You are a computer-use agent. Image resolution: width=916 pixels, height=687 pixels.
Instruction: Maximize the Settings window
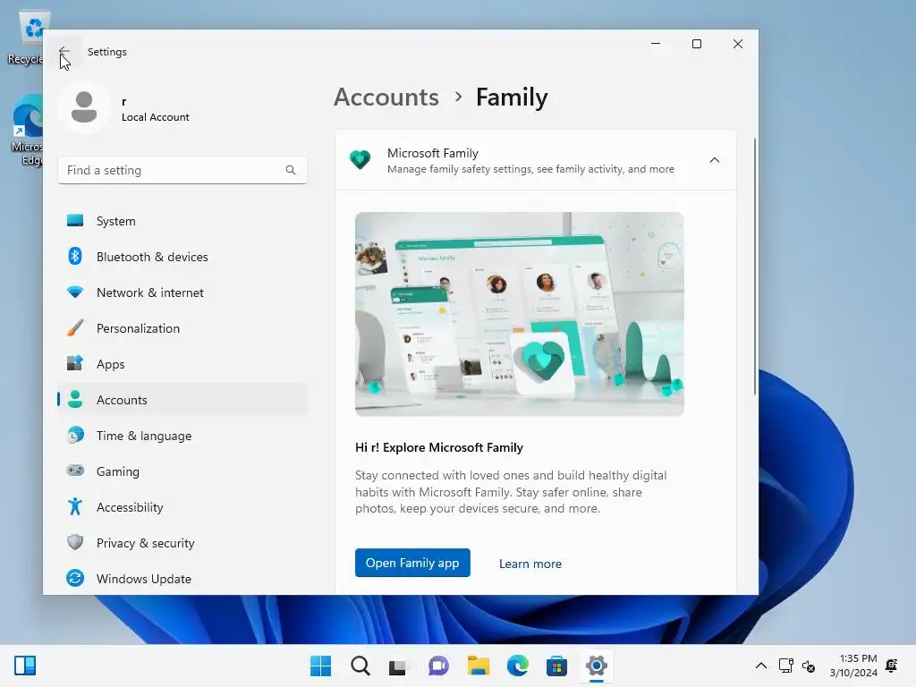pyautogui.click(x=696, y=44)
